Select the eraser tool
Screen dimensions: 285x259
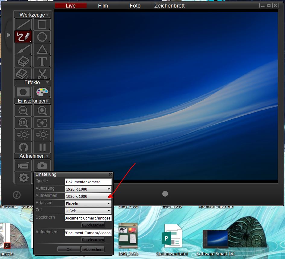point(23,62)
